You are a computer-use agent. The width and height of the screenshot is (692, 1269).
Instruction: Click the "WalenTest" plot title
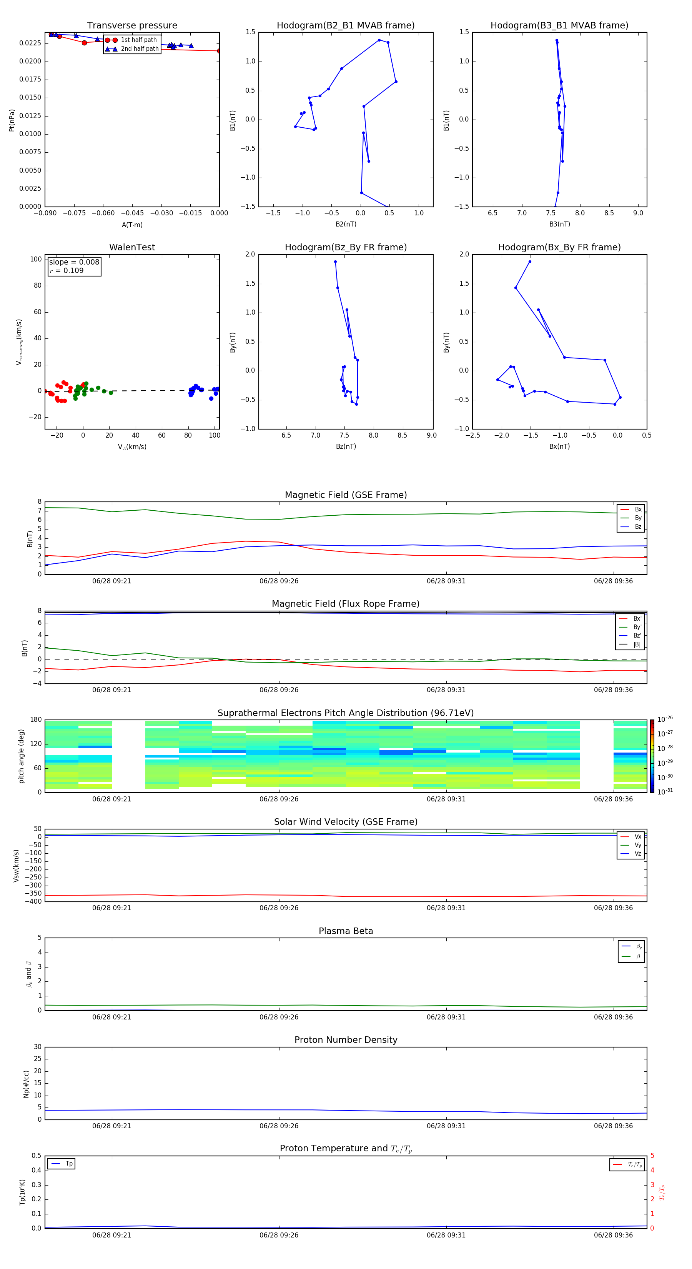point(132,247)
